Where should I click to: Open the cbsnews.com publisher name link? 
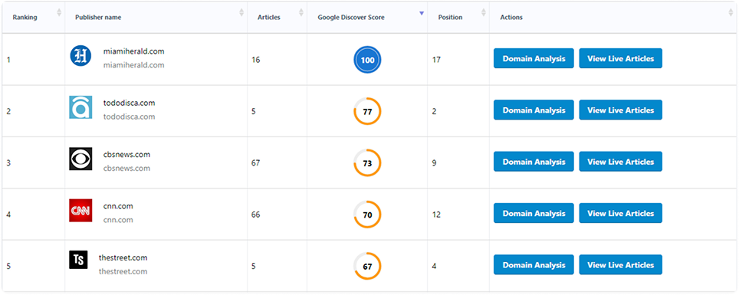click(126, 155)
